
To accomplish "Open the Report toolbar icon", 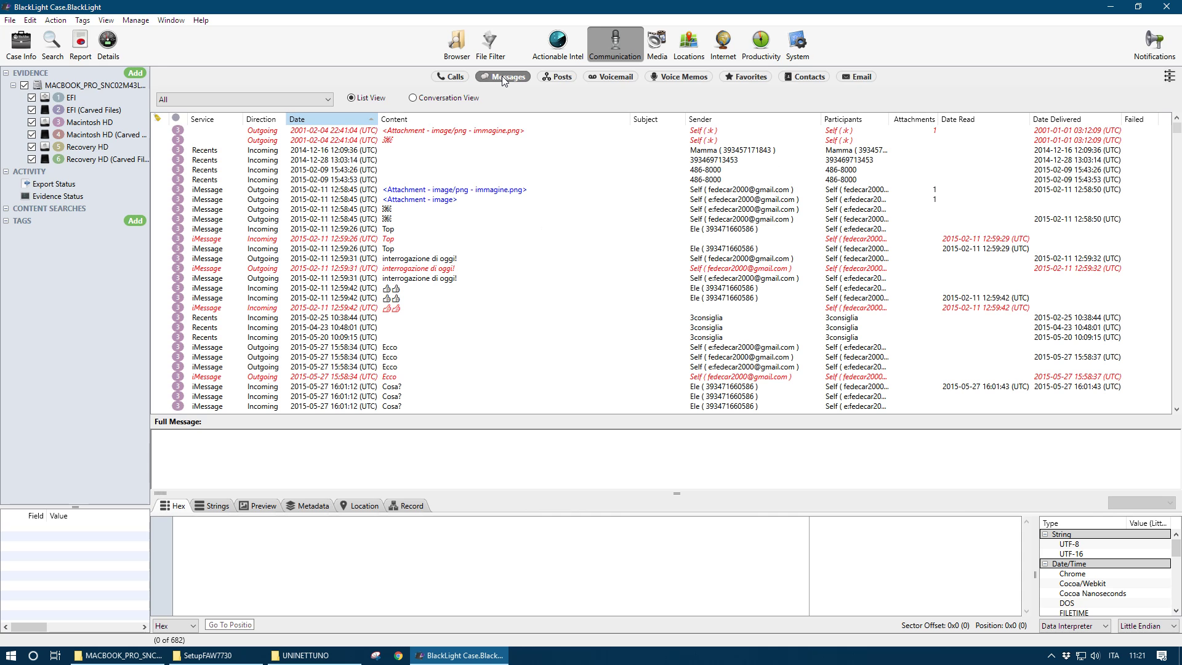I will click(x=80, y=46).
